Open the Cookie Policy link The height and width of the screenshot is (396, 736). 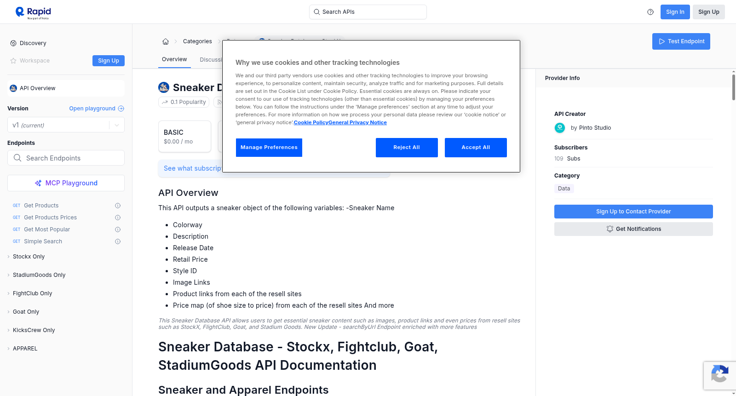click(311, 122)
